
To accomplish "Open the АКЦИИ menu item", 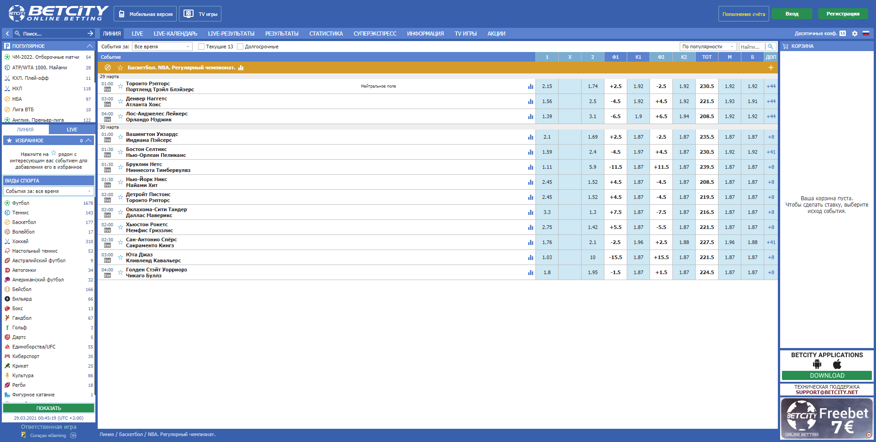I will 496,33.
